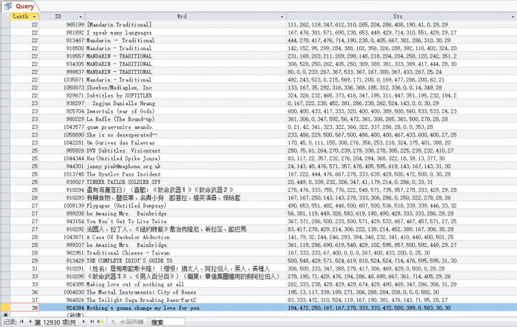The width and height of the screenshot is (517, 327).
Task: Click cell 'The Mortal Instruments: City of Bones'
Action: (x=186, y=292)
